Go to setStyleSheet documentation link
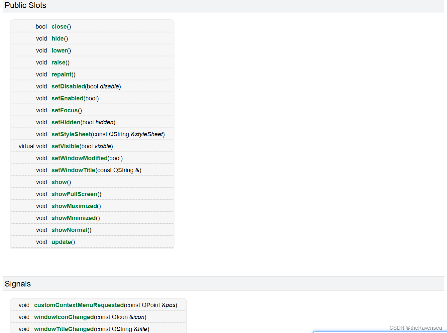Screen dimensions: 447x333 (x=71, y=134)
